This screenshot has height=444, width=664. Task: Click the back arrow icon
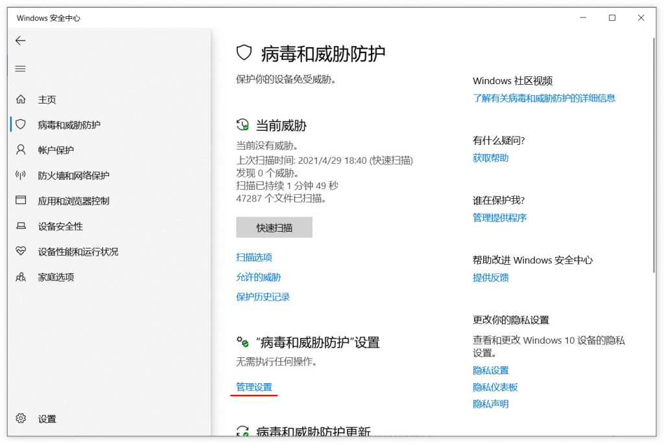click(20, 41)
